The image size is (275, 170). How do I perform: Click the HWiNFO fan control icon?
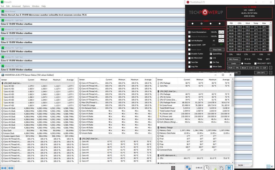pyautogui.click(x=173, y=168)
